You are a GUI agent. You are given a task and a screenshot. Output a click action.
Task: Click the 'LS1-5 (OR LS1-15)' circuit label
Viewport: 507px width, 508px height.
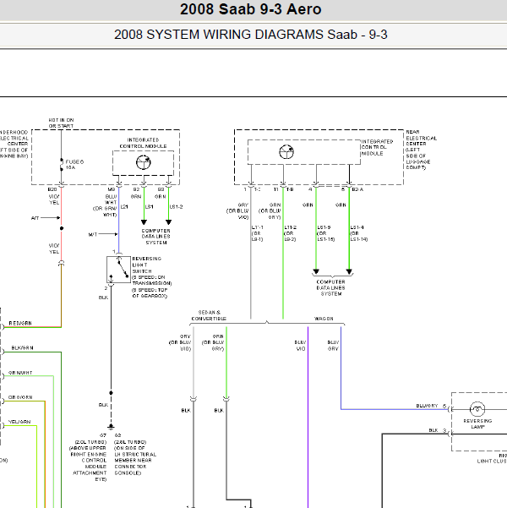(326, 233)
